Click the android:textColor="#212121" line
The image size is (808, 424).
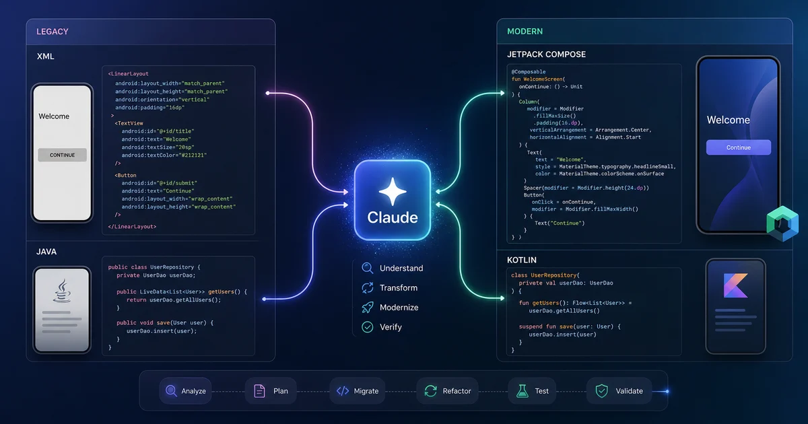click(x=164, y=155)
